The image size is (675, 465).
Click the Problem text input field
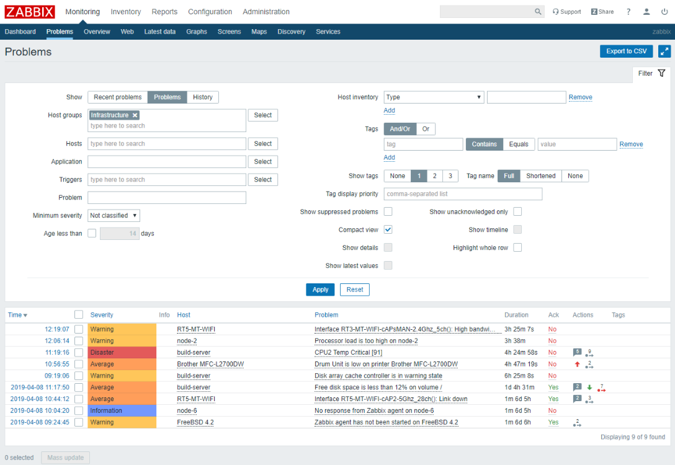click(x=167, y=198)
